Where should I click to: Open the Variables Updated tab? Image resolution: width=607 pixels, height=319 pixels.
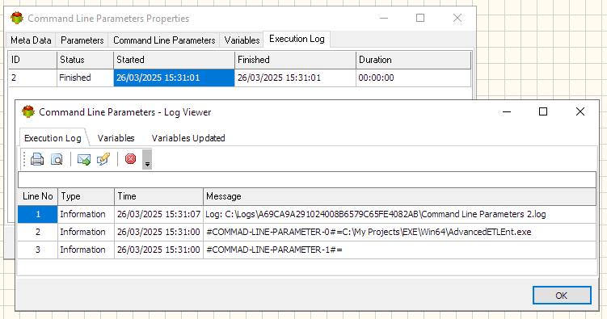pyautogui.click(x=188, y=138)
